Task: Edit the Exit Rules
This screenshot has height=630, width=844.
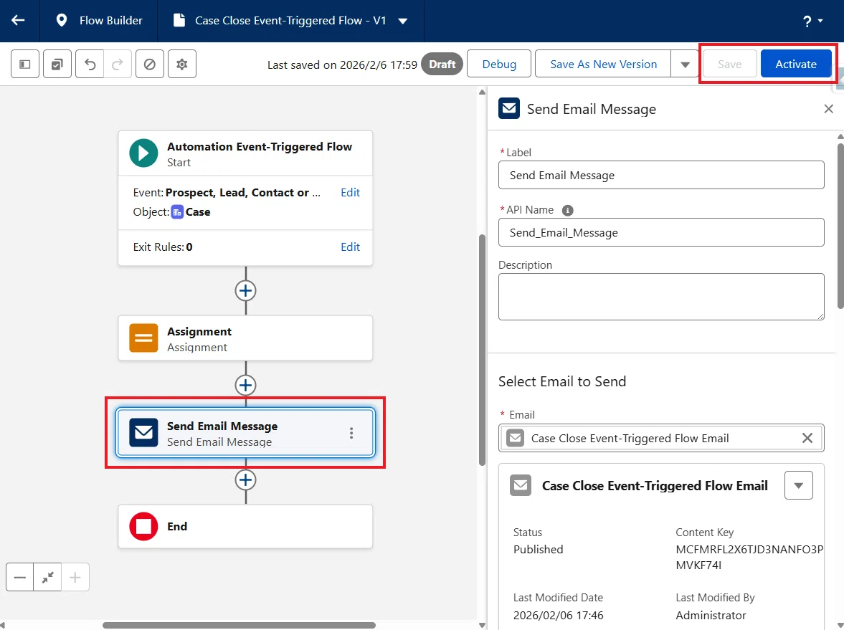Action: point(350,247)
